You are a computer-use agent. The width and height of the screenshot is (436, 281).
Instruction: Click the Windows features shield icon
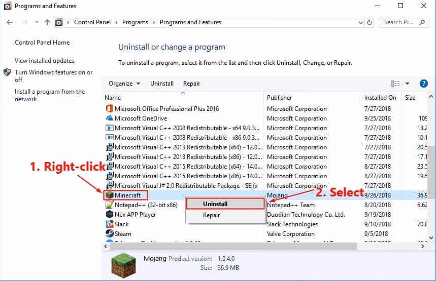pos(7,72)
